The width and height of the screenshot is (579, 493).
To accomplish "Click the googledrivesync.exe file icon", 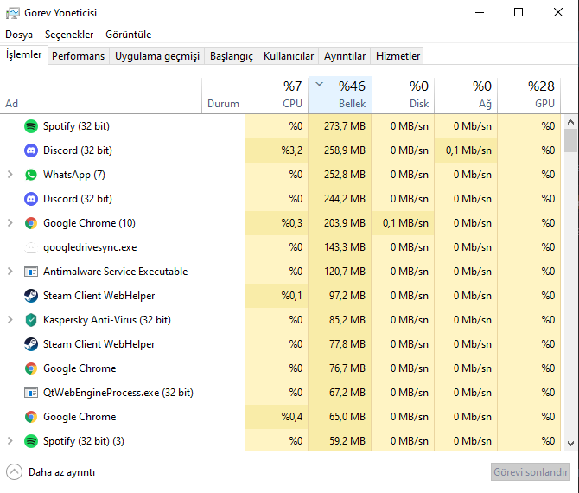I will point(31,247).
